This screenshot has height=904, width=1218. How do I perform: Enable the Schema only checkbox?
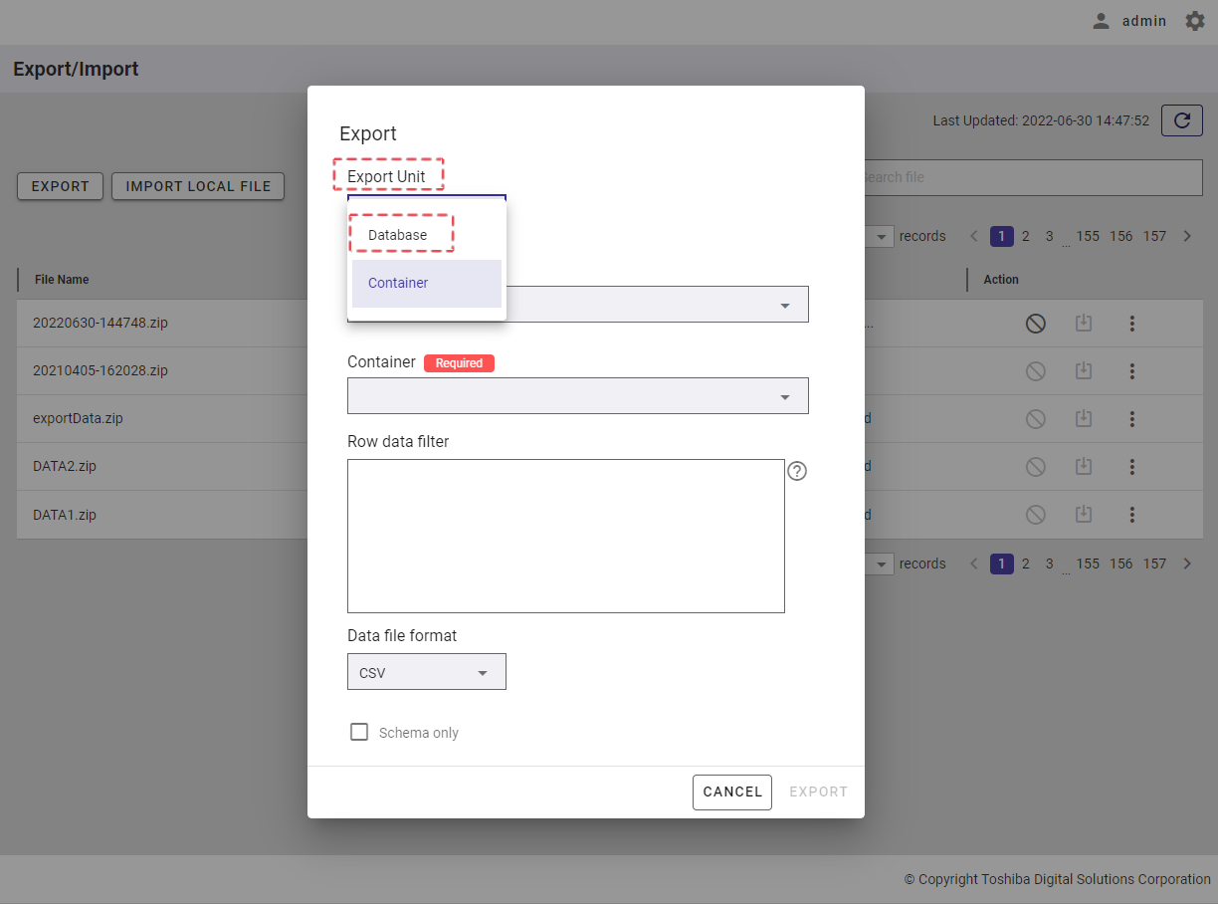coord(359,733)
